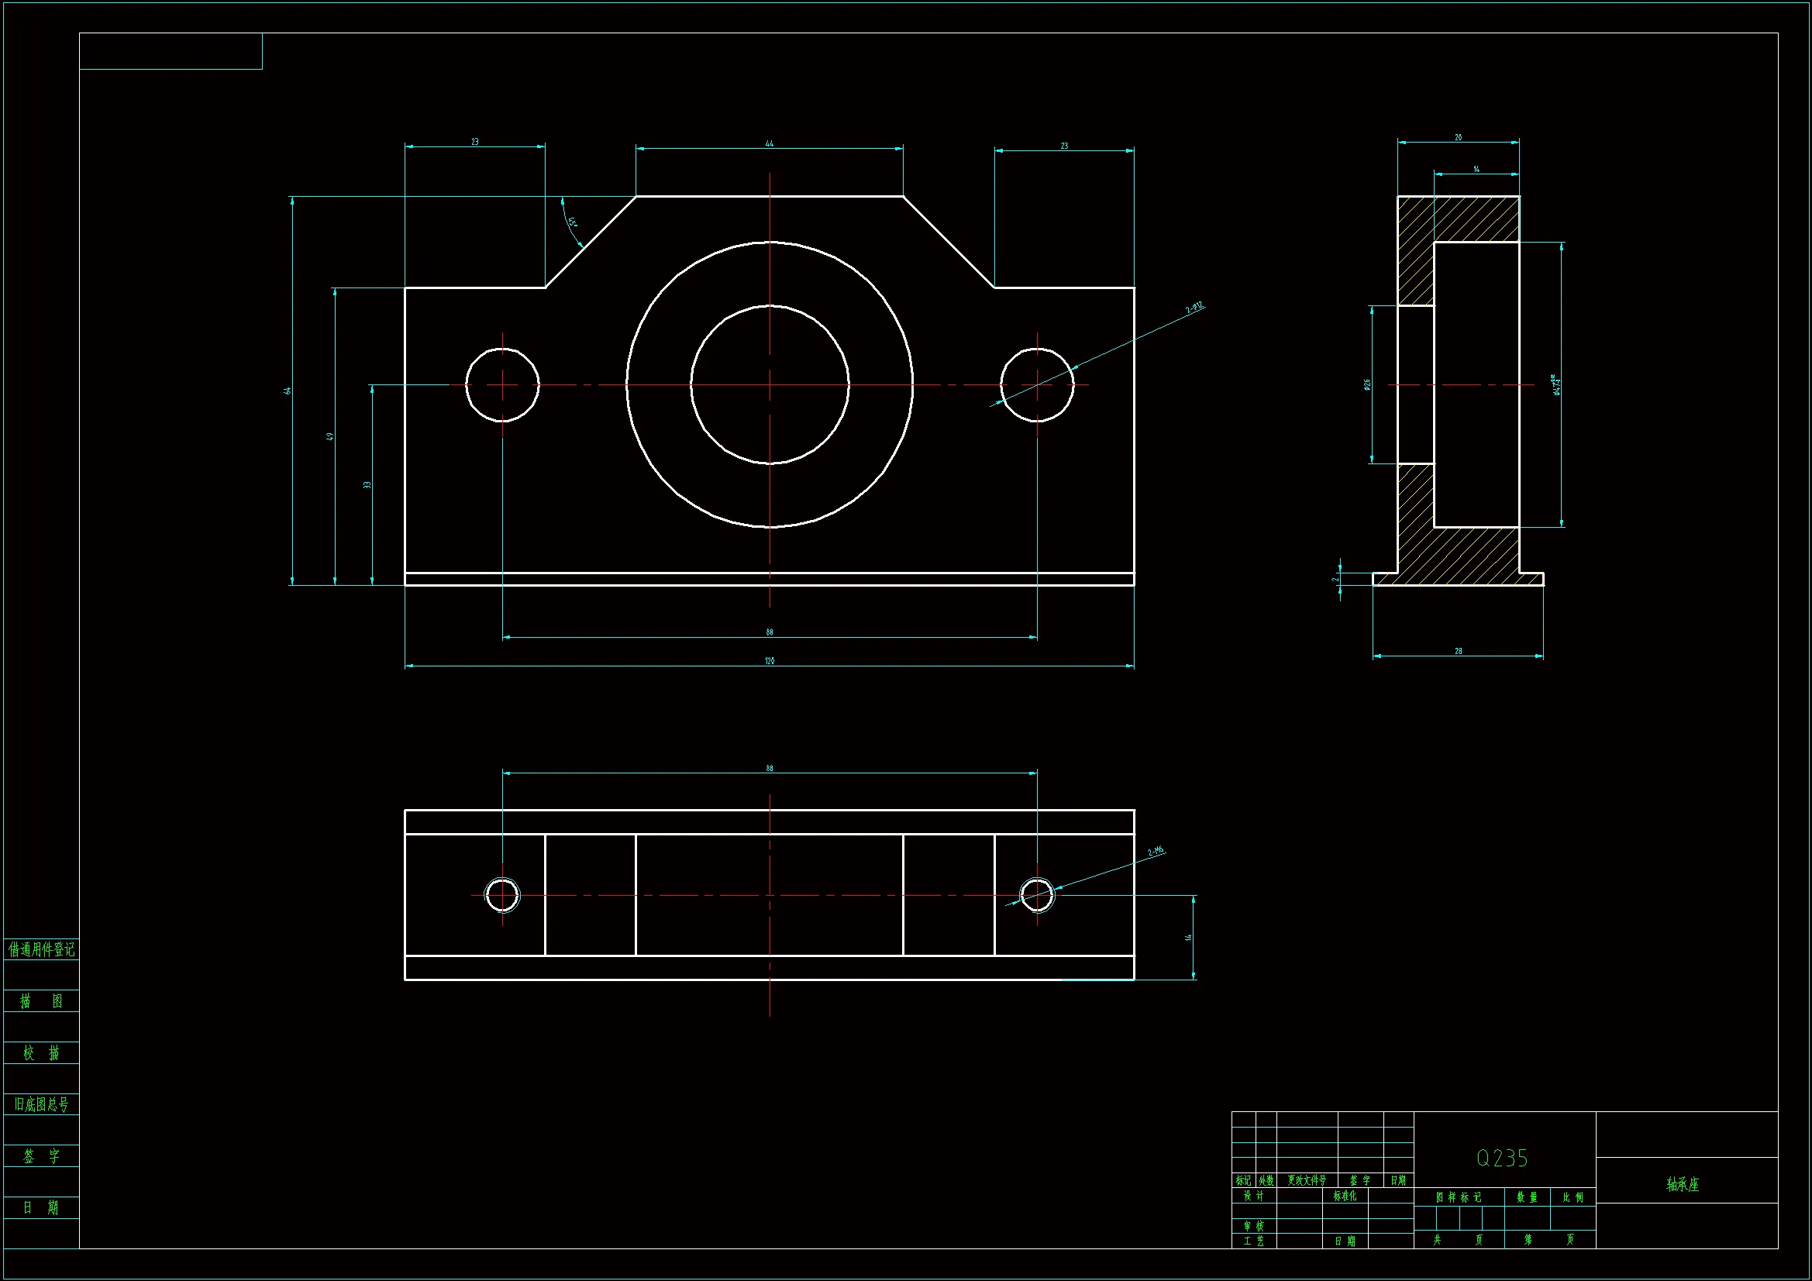Viewport: 1812px width, 1281px height.
Task: Click the 借通用件登记 label in left strip
Action: click(41, 949)
